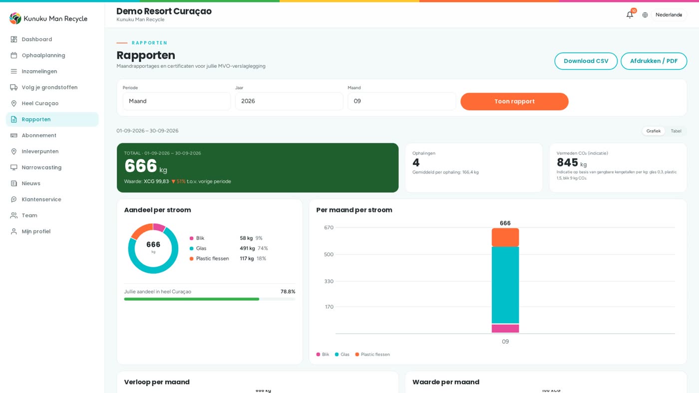Click the Toon rapport button
The height and width of the screenshot is (393, 699).
[x=514, y=101]
